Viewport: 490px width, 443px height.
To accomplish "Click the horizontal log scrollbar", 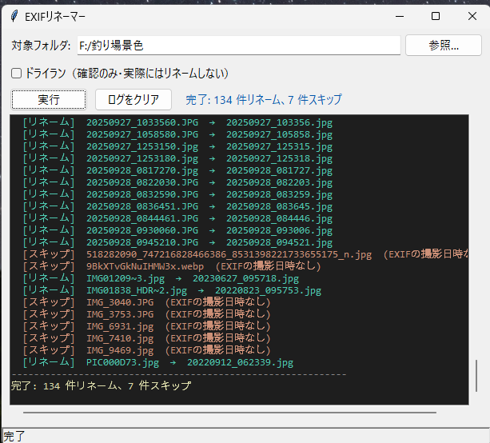I will click(229, 413).
